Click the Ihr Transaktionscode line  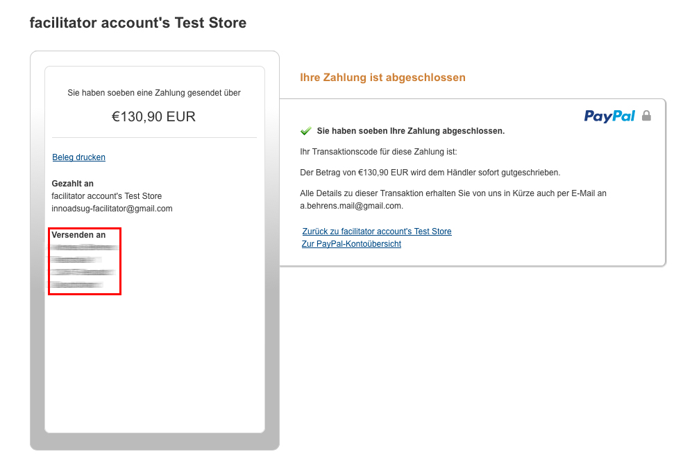378,151
